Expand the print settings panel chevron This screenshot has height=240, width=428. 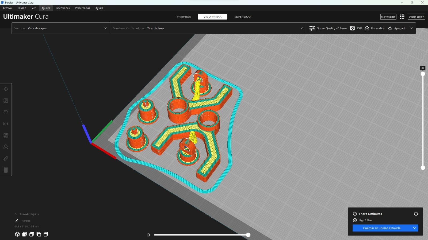[x=411, y=28]
